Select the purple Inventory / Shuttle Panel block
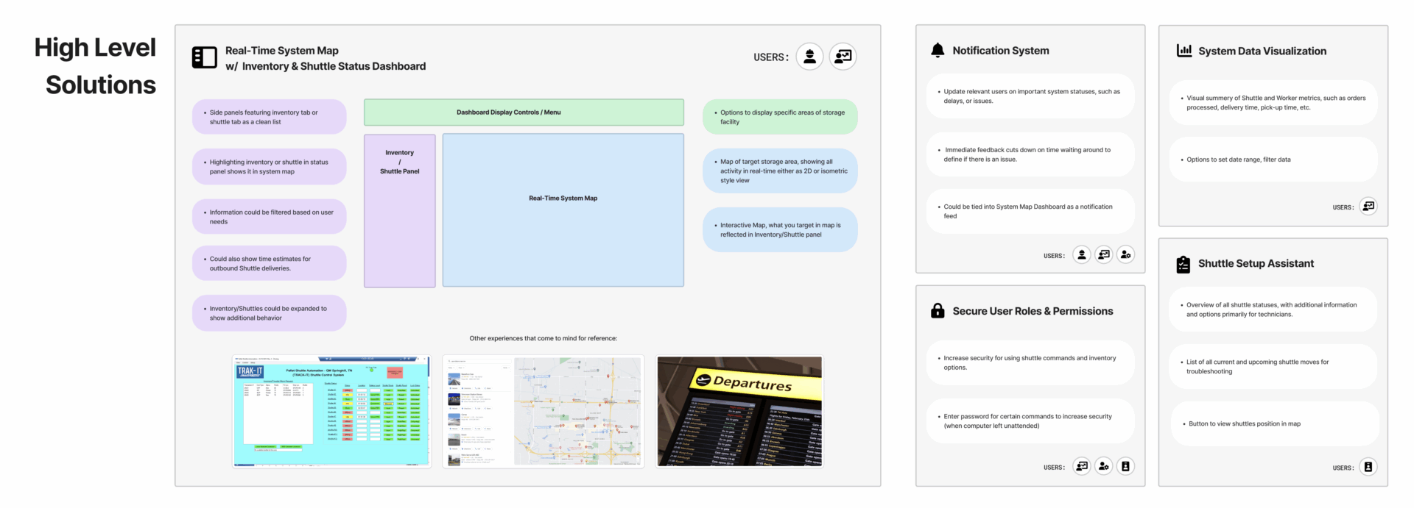 click(399, 211)
